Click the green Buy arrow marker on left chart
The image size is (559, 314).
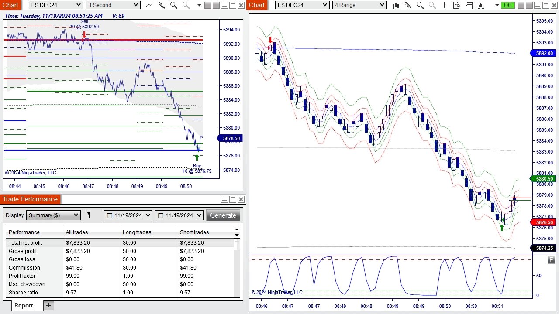[197, 157]
